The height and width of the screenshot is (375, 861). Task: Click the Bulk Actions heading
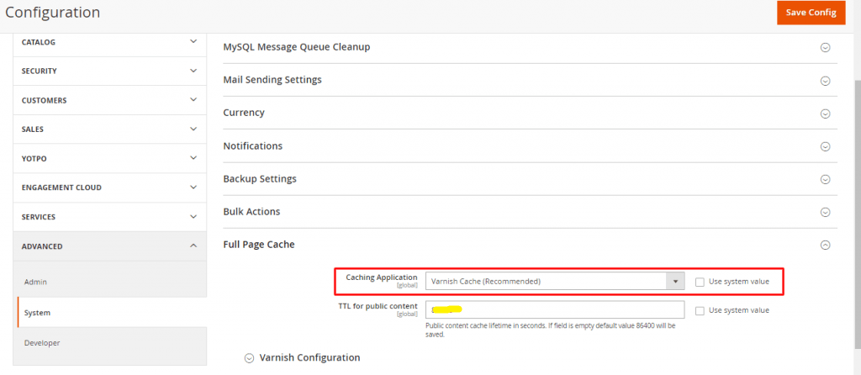click(251, 211)
